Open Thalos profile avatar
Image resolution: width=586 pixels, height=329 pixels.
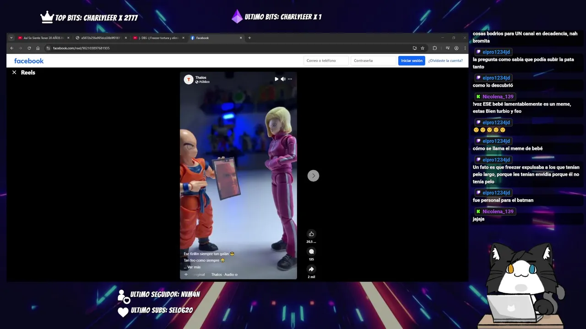[188, 80]
